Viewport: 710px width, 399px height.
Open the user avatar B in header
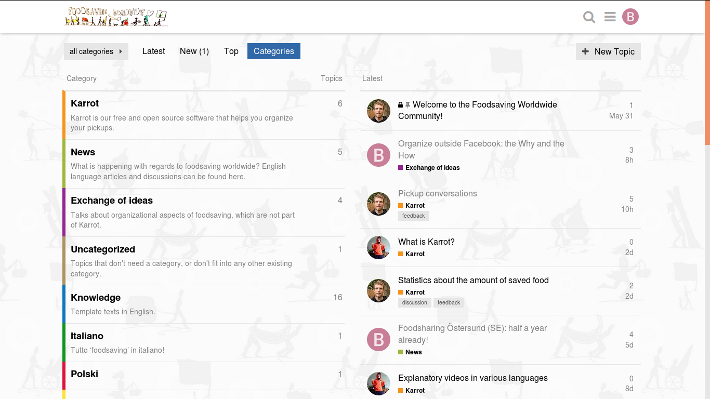[x=630, y=17]
